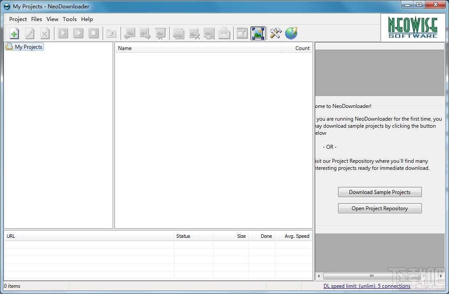This screenshot has width=449, height=294.
Task: Click the folder up-arrow icon
Action: [111, 33]
